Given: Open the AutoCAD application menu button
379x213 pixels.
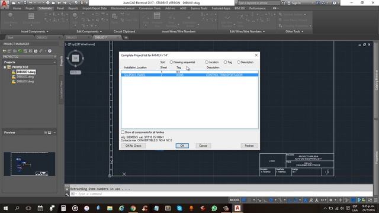Looking at the screenshot, I should (x=5, y=4).
